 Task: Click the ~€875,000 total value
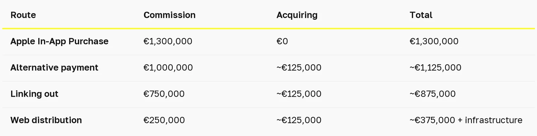coord(433,94)
